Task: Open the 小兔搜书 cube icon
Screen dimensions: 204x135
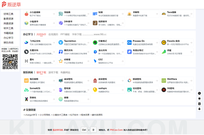Action: pos(26,23)
